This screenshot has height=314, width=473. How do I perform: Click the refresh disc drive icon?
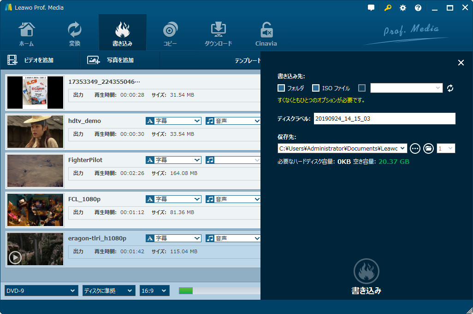point(450,88)
